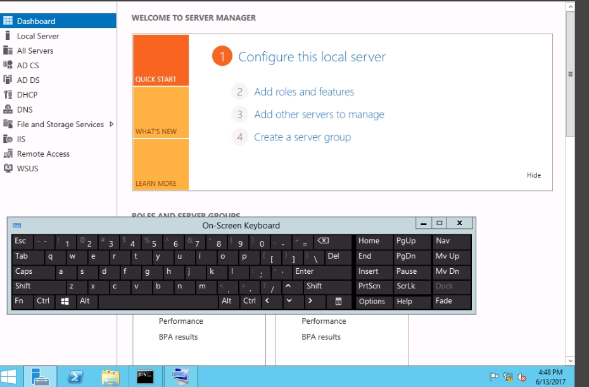This screenshot has height=387, width=589.
Task: Click the Esc key
Action: pyautogui.click(x=23, y=242)
